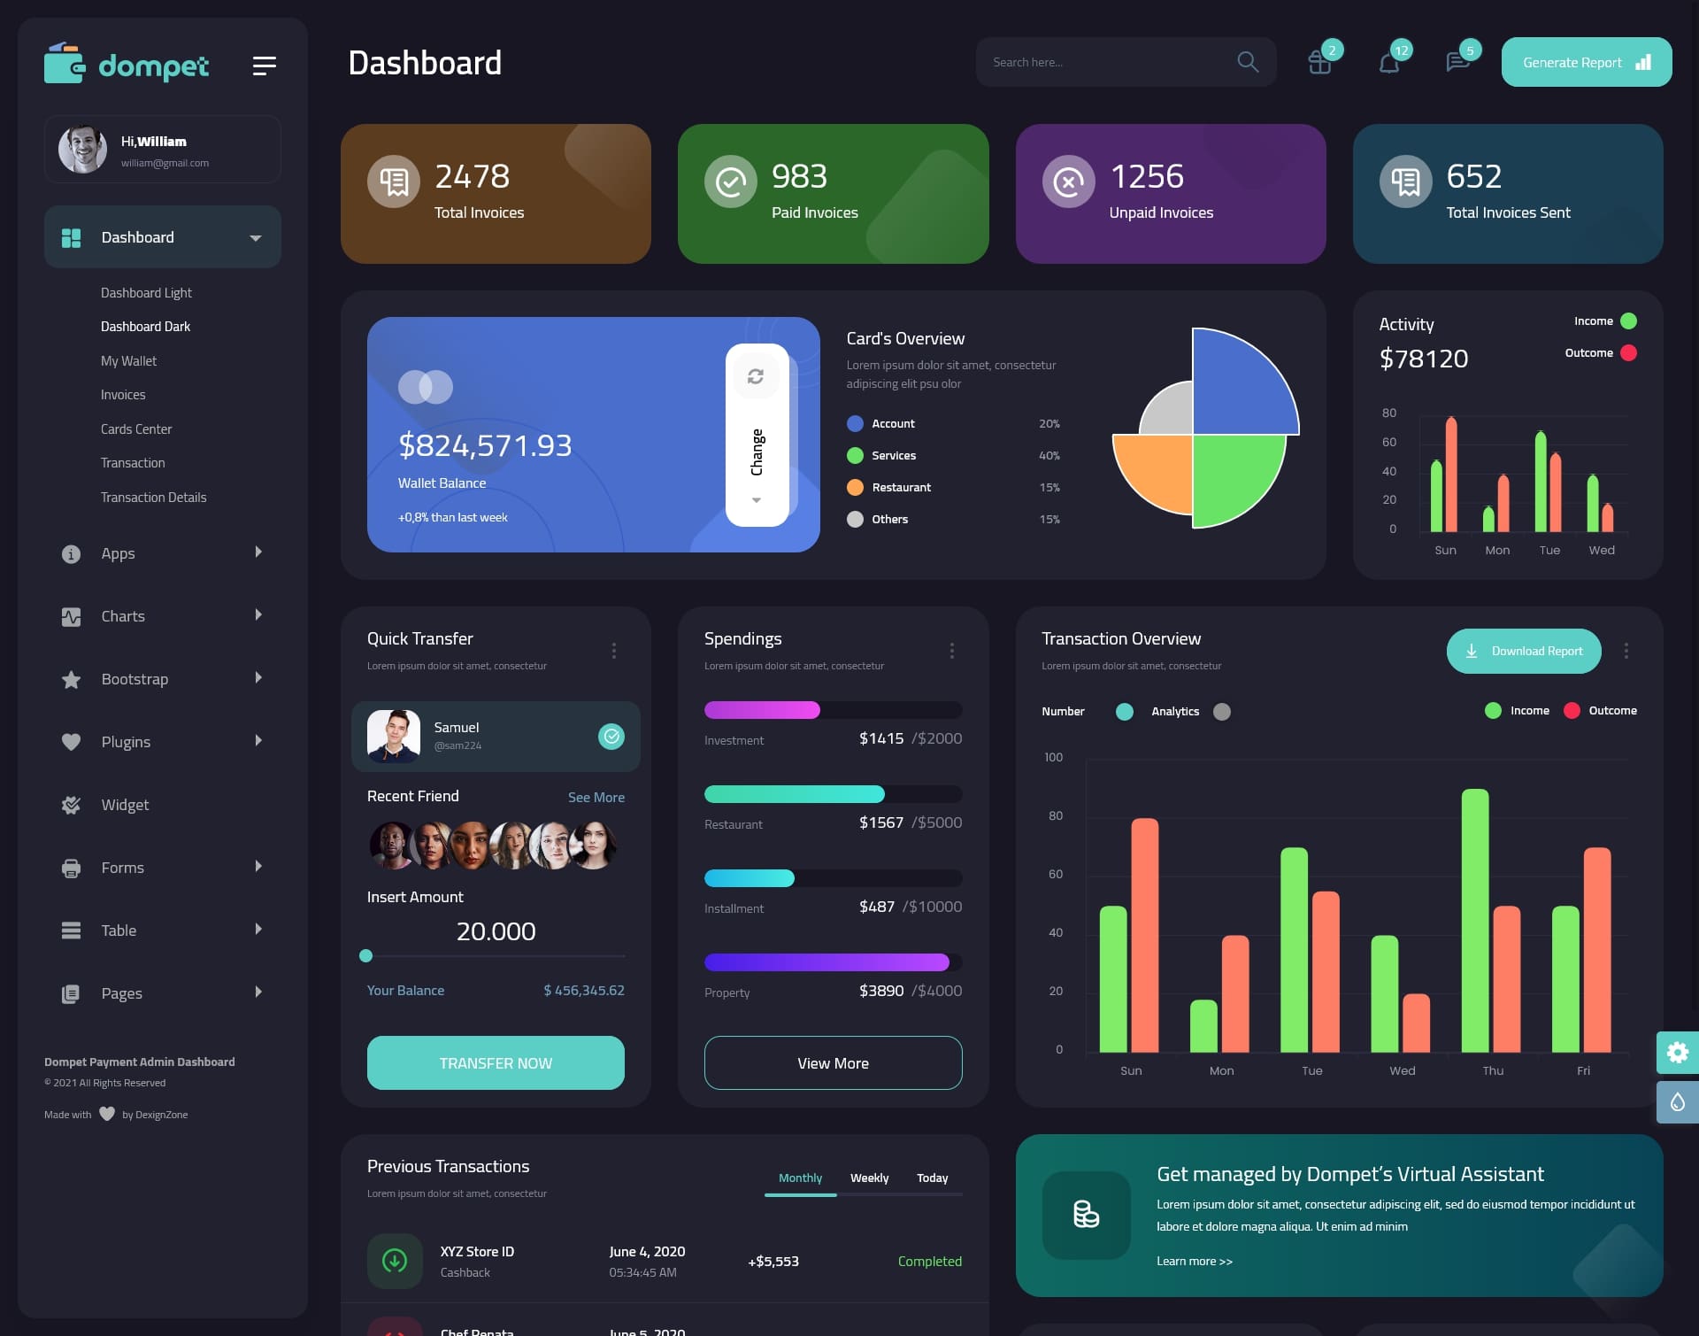Click the download report icon

coord(1472,650)
